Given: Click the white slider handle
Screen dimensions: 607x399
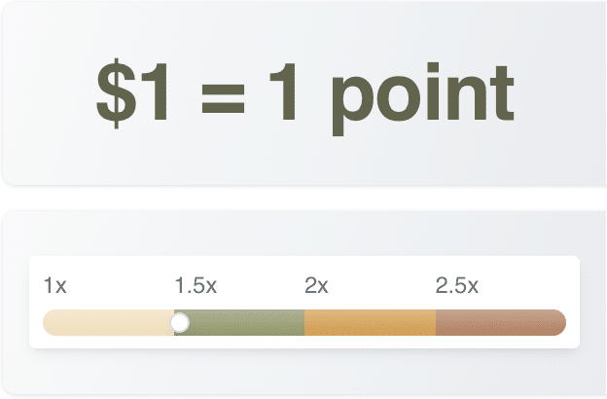Looking at the screenshot, I should click(x=180, y=322).
